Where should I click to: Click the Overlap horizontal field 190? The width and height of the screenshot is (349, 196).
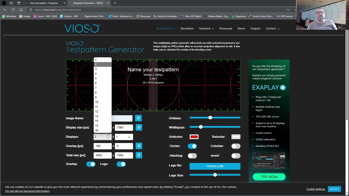103,146
